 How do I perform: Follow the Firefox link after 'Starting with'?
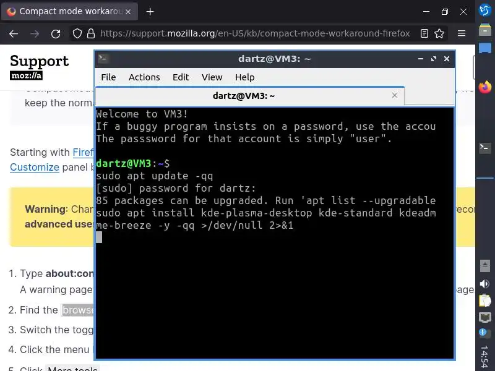coord(84,152)
